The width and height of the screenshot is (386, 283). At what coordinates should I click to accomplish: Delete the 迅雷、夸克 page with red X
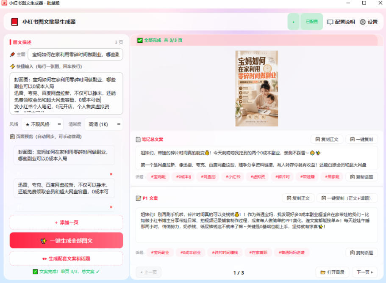tap(111, 174)
